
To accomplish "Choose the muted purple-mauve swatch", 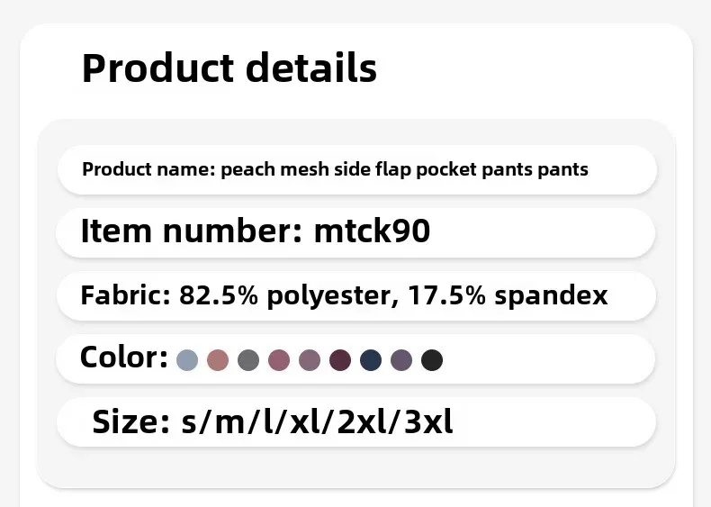I will 310,360.
